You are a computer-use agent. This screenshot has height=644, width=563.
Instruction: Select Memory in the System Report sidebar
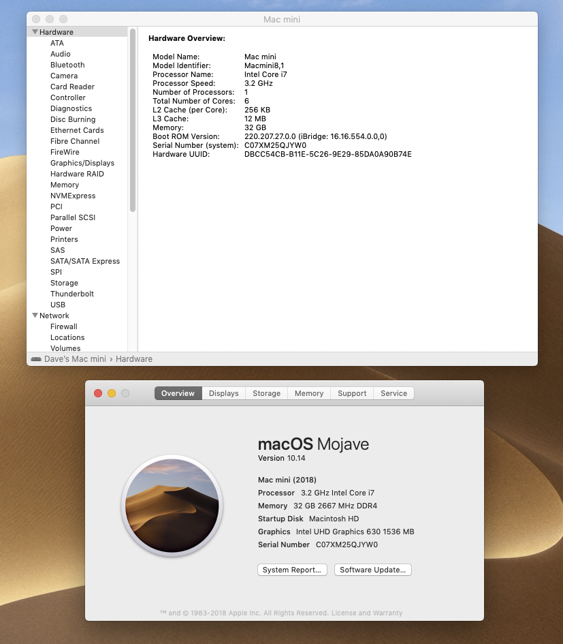[x=65, y=185]
